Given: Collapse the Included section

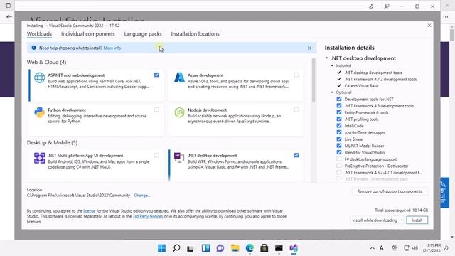Looking at the screenshot, I should 332,65.
